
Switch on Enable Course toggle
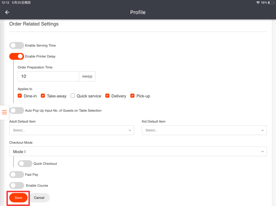coord(16,186)
